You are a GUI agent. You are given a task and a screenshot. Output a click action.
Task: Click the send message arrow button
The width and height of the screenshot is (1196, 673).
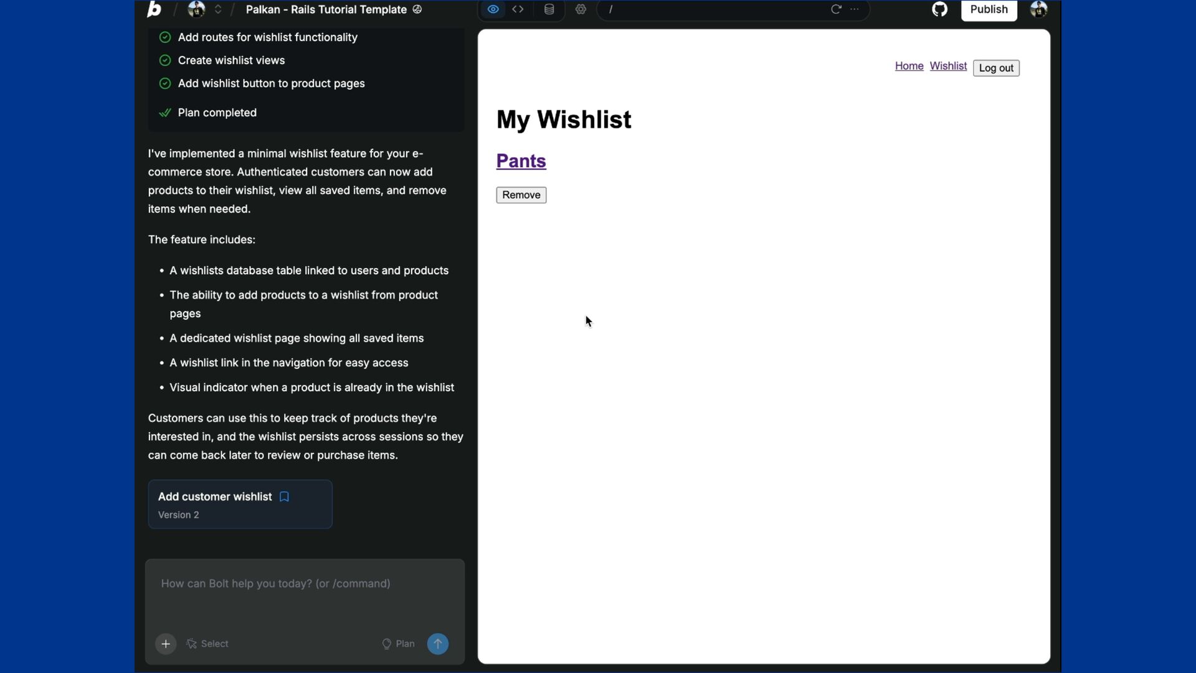tap(438, 644)
